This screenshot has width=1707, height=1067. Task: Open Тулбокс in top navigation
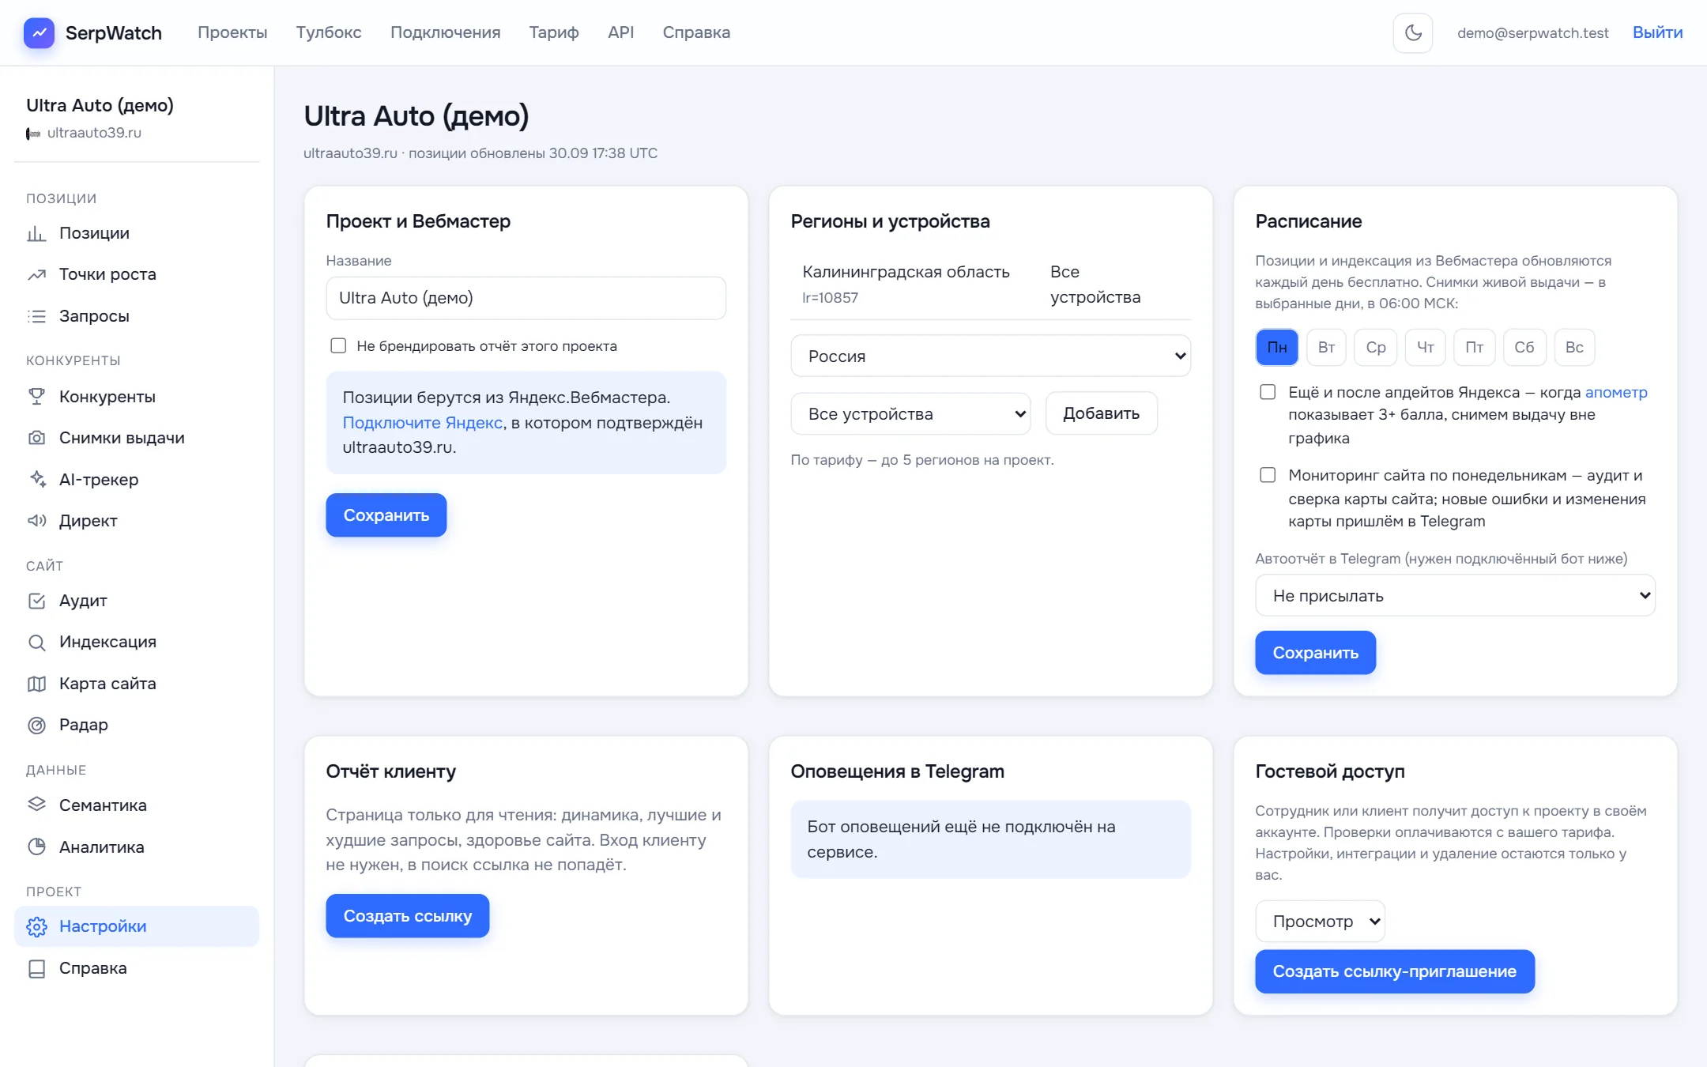[x=329, y=32]
